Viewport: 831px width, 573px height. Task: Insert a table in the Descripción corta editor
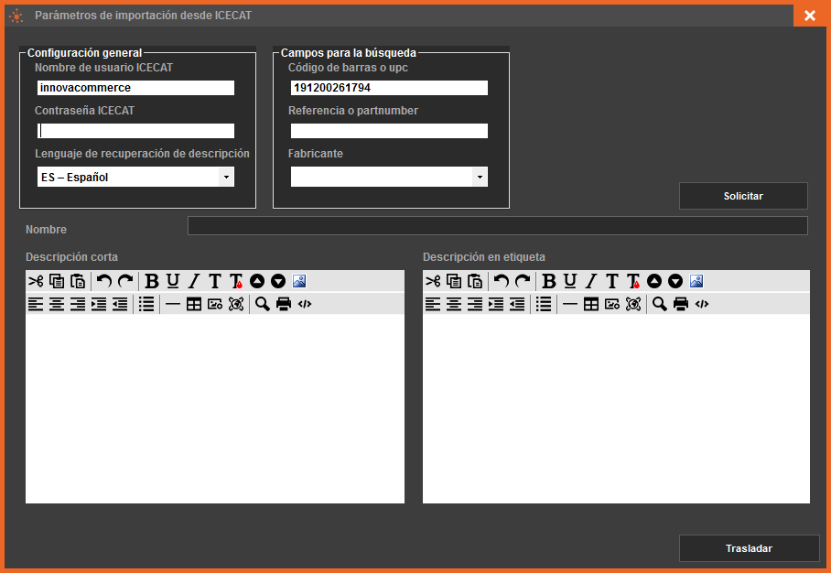point(194,305)
